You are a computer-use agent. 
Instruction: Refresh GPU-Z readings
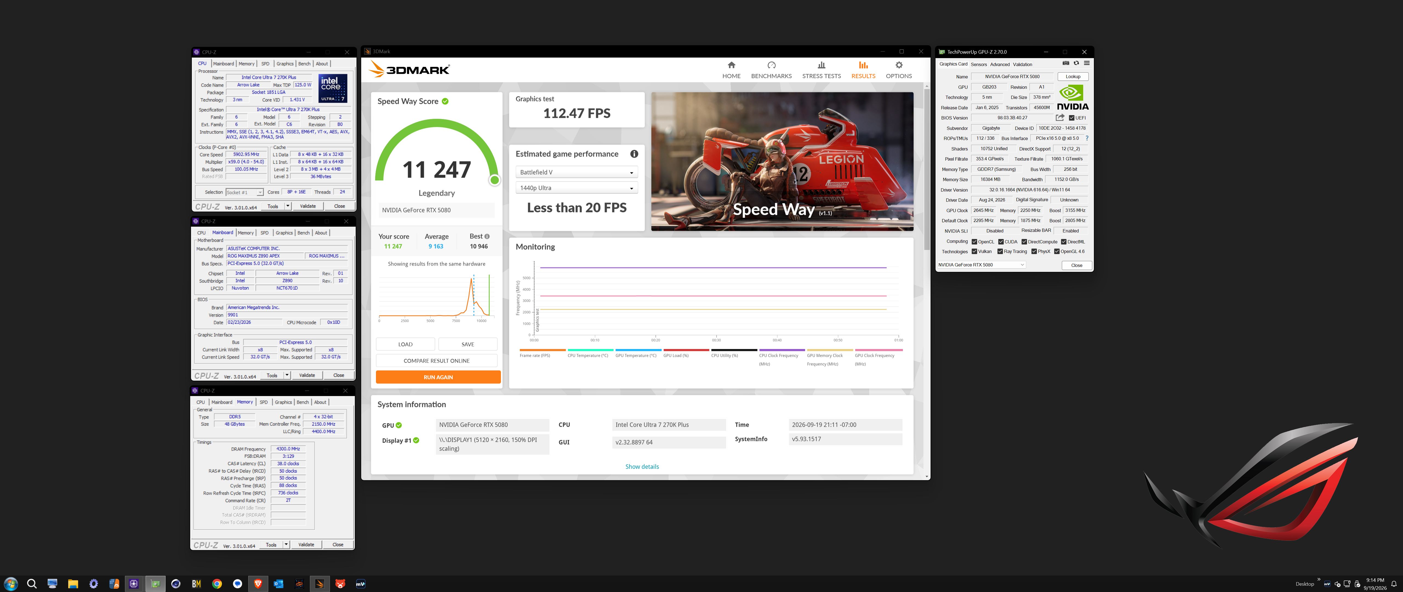point(1076,63)
